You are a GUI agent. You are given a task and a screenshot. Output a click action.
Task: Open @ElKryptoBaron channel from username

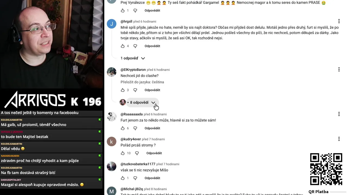pyautogui.click(x=133, y=70)
